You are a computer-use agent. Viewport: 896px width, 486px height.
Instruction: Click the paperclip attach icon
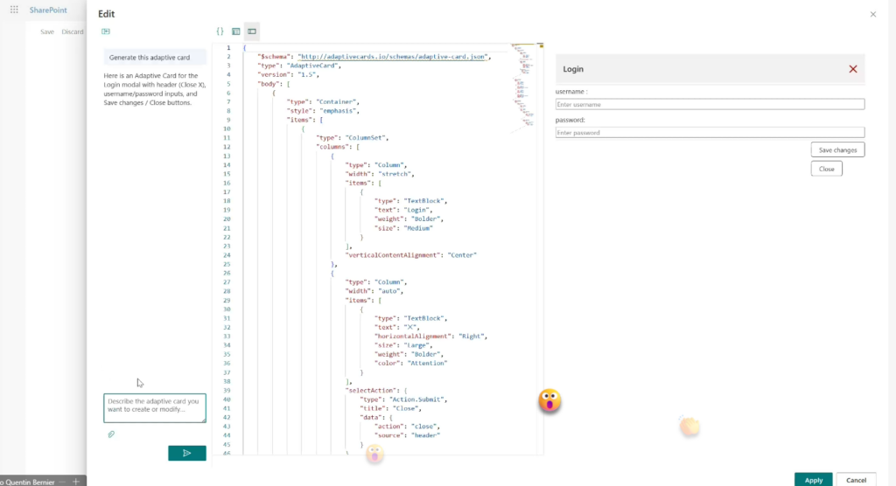(x=111, y=434)
